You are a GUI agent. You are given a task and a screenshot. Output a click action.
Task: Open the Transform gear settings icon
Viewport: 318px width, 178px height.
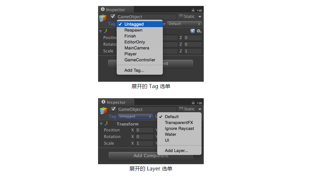tap(199, 31)
